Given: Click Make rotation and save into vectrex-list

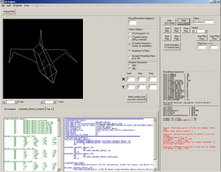Looking at the screenshot, I should [x=136, y=98].
